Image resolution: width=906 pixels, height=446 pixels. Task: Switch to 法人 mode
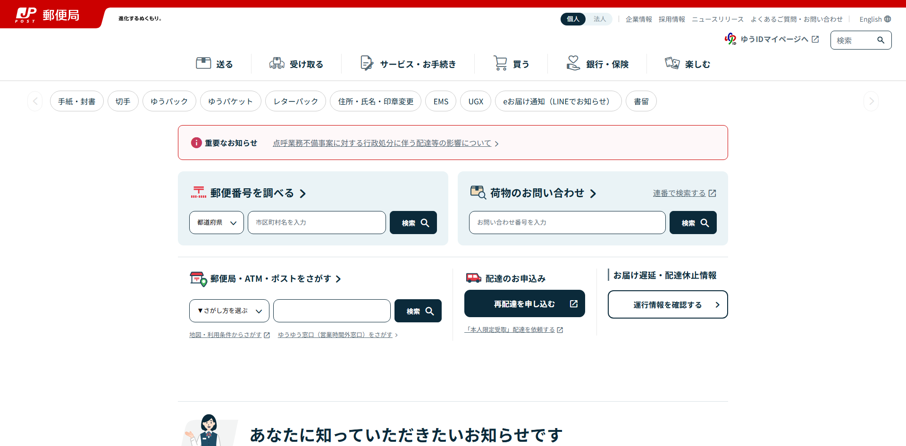[599, 19]
